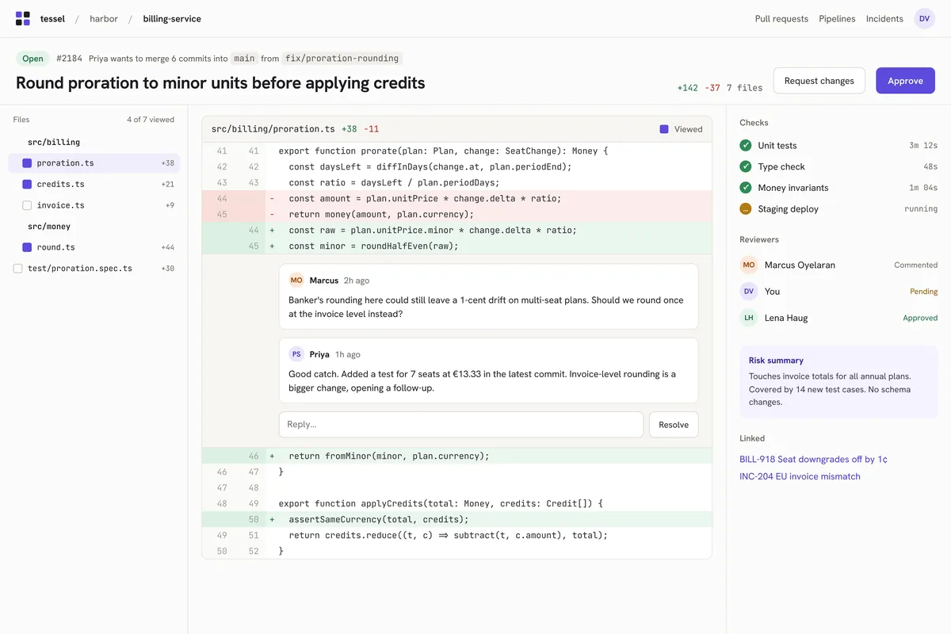Click the DV reviewer avatar beside You

point(748,292)
